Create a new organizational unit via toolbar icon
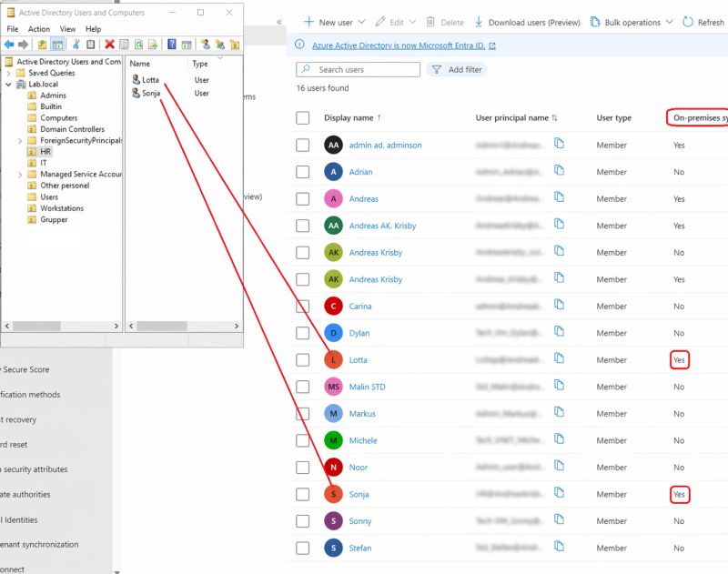Screen dimensions: 728x574 click(235, 45)
